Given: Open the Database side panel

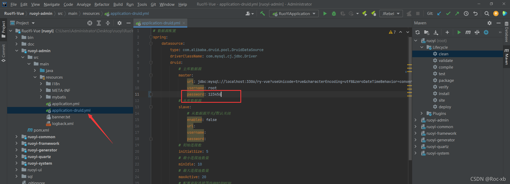Looking at the screenshot, I should click(507, 32).
